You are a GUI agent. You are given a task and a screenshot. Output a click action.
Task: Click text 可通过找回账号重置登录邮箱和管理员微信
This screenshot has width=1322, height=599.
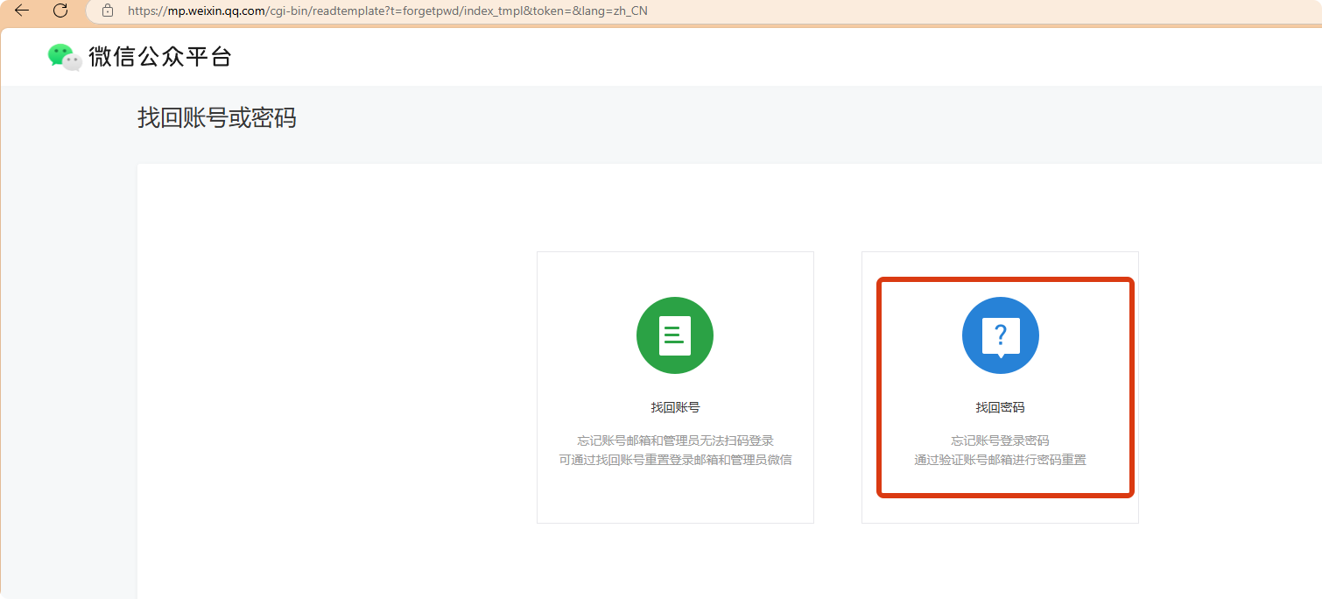click(x=675, y=460)
